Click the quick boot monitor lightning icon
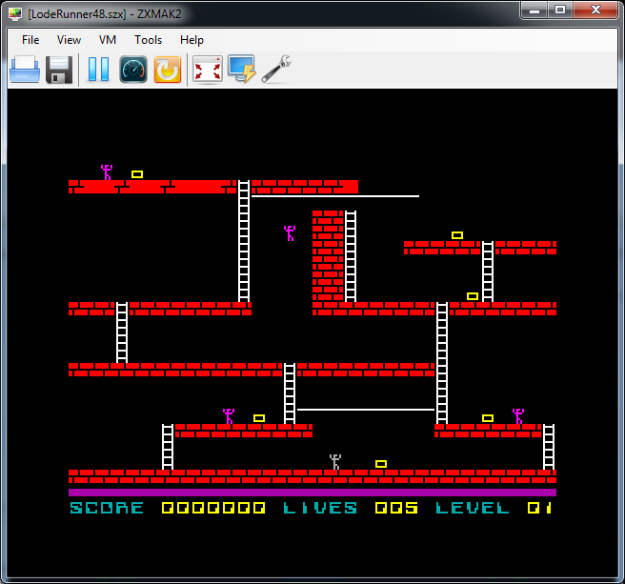 (242, 69)
